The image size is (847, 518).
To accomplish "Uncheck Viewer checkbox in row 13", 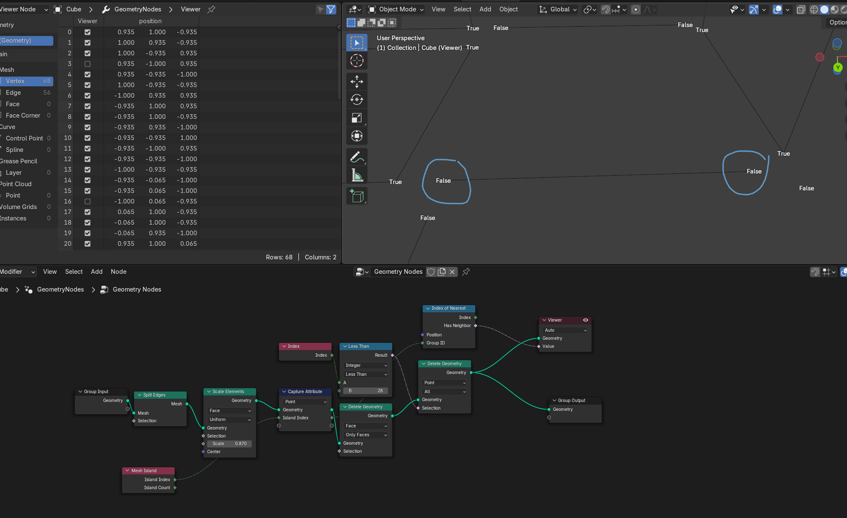I will pyautogui.click(x=88, y=170).
